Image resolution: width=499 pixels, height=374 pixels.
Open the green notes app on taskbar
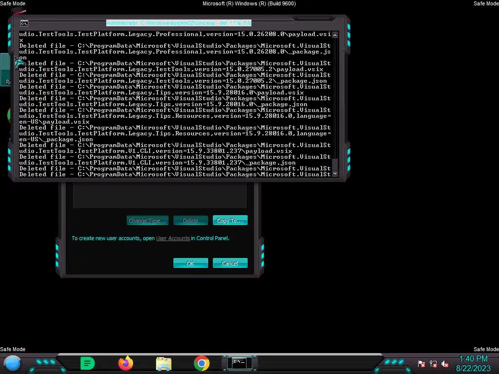[87, 363]
